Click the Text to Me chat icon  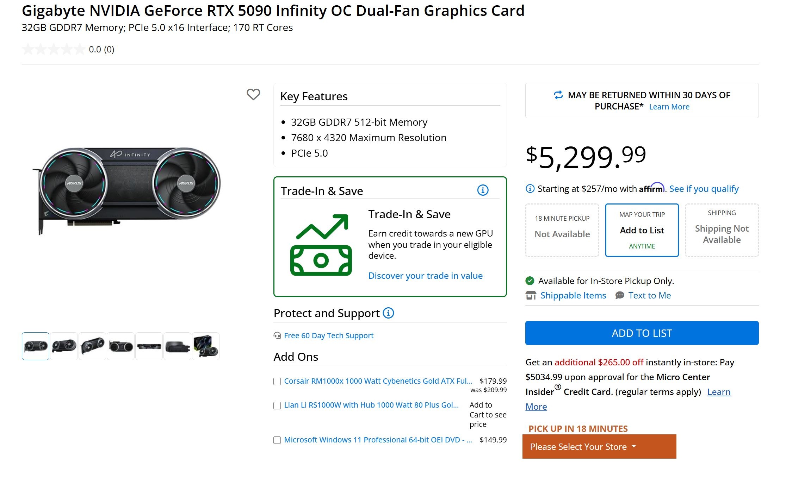(620, 295)
